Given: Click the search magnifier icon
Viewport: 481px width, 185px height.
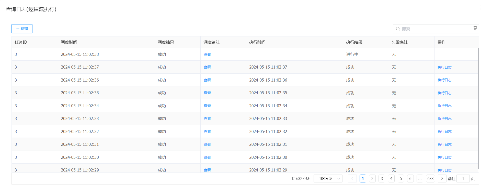Looking at the screenshot, I should [398, 29].
